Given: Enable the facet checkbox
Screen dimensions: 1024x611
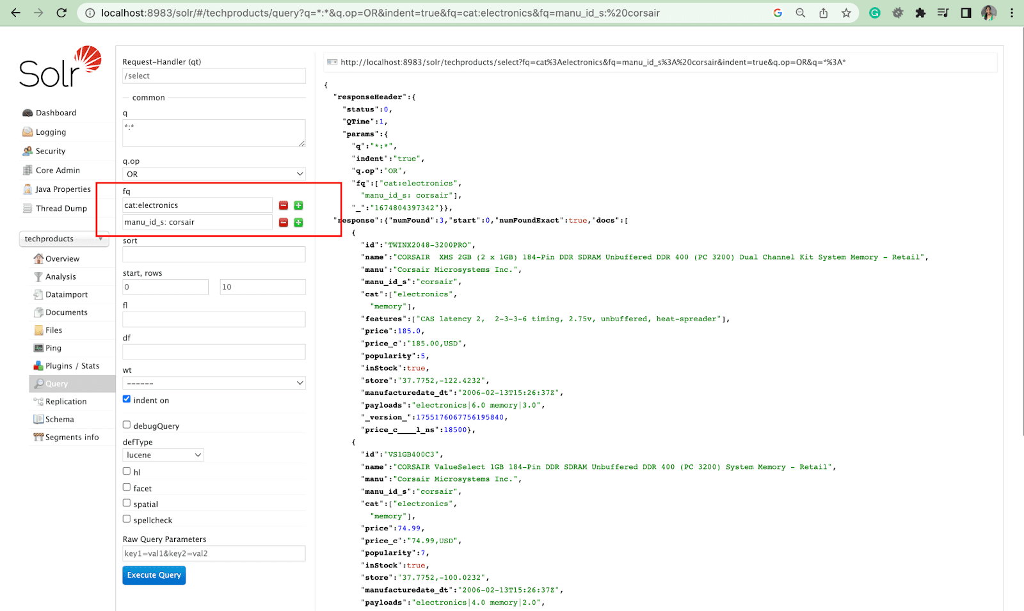Looking at the screenshot, I should (x=127, y=488).
